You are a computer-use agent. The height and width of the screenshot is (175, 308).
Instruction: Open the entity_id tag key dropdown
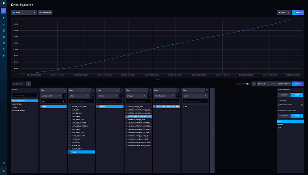click(136, 96)
